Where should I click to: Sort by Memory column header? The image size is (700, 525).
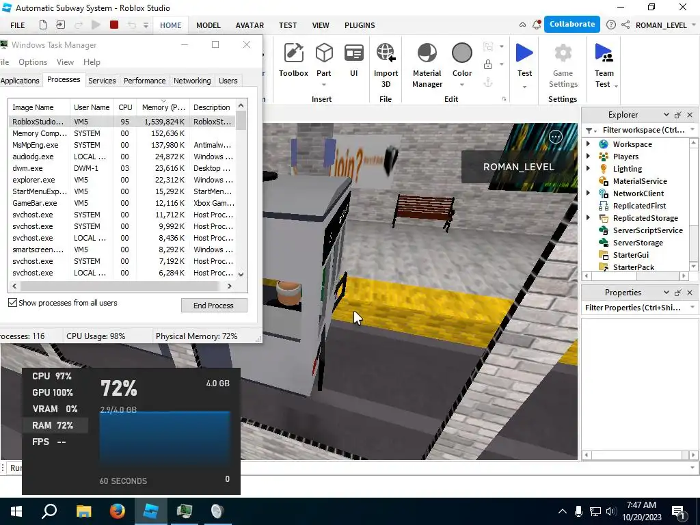163,107
